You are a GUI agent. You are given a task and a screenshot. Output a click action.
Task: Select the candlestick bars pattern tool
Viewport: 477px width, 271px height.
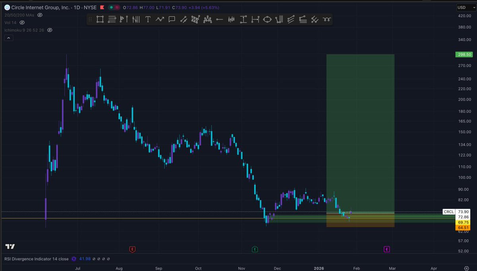coord(231,19)
